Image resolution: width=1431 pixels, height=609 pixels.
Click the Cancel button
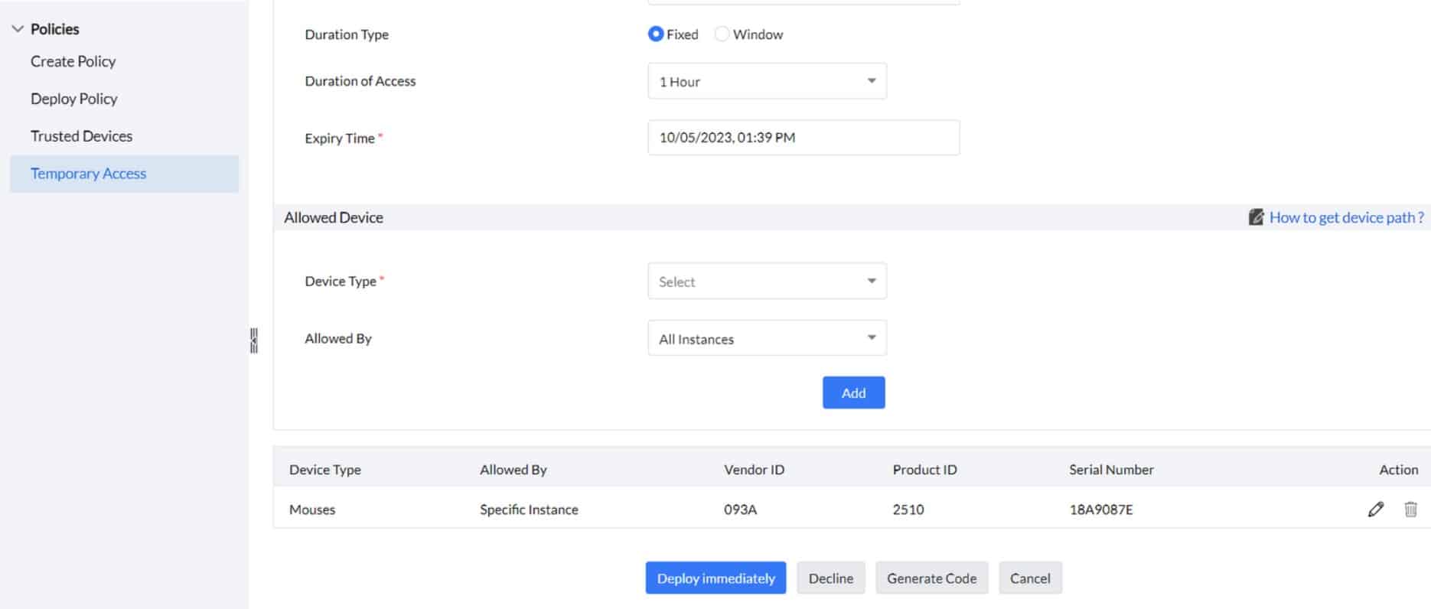1029,578
